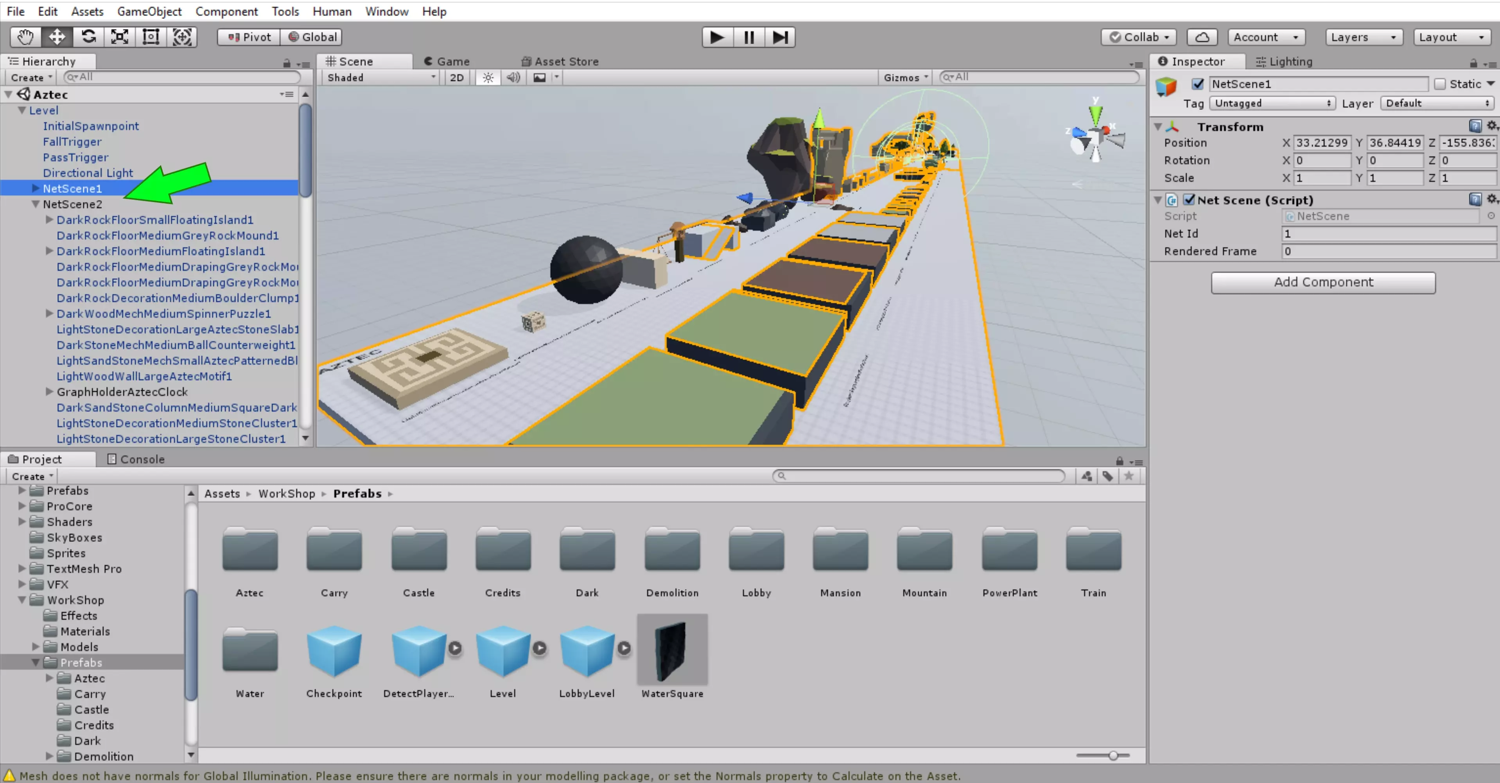
Task: Toggle the 2D scene view button
Action: click(456, 77)
